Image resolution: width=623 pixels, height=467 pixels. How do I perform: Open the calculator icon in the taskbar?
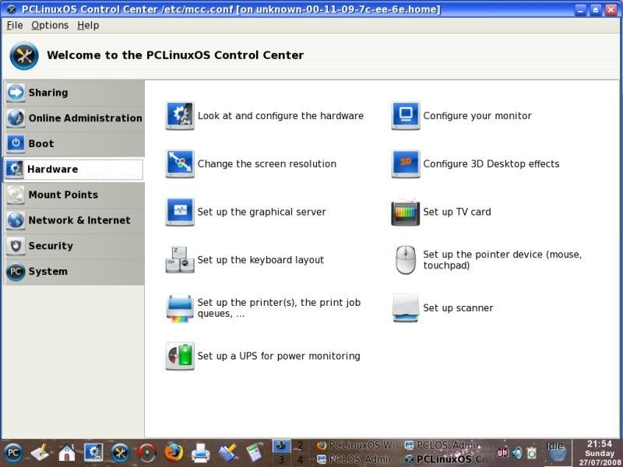click(x=255, y=453)
